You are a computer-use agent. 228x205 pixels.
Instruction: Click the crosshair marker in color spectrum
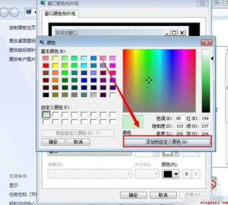pyautogui.click(x=149, y=80)
